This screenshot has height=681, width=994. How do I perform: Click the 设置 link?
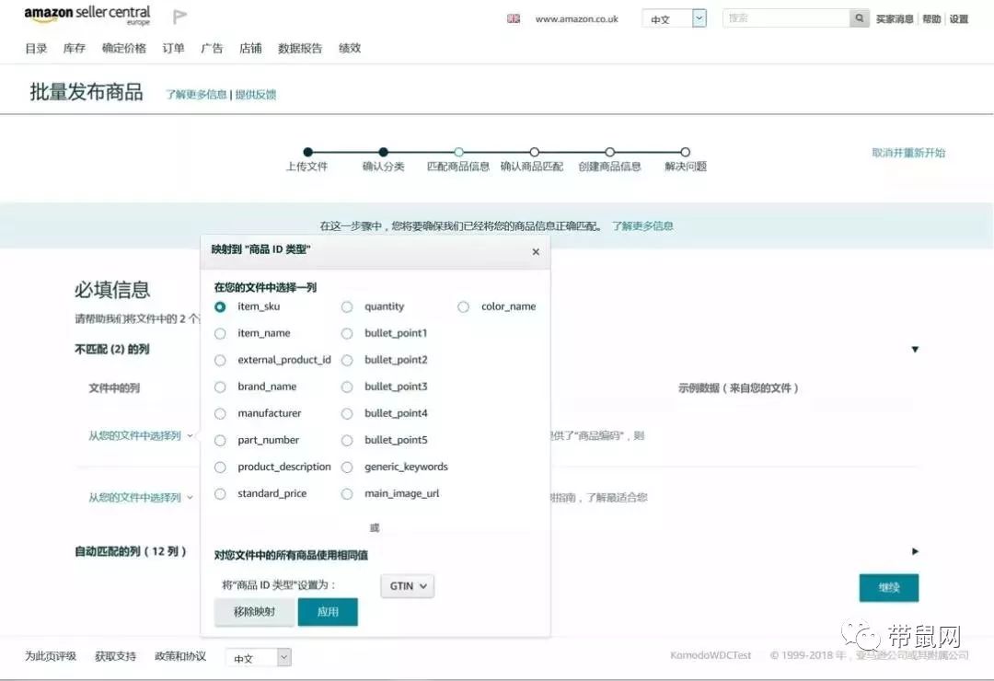click(x=958, y=19)
